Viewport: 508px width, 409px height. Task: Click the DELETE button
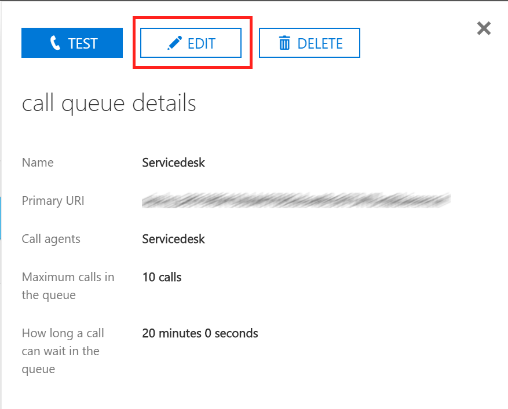click(x=309, y=43)
